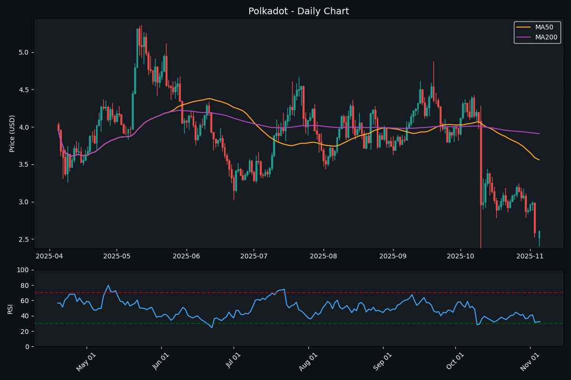Click the blue RSI line at its lowest dip
Screen dimensions: 571x380
pos(212,327)
